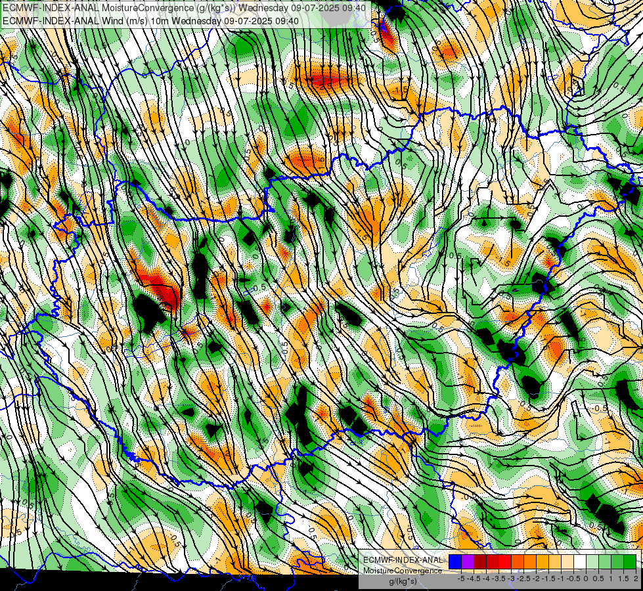Pick the orange legend swatch before -2
This screenshot has height=591, width=643.
pos(530,561)
